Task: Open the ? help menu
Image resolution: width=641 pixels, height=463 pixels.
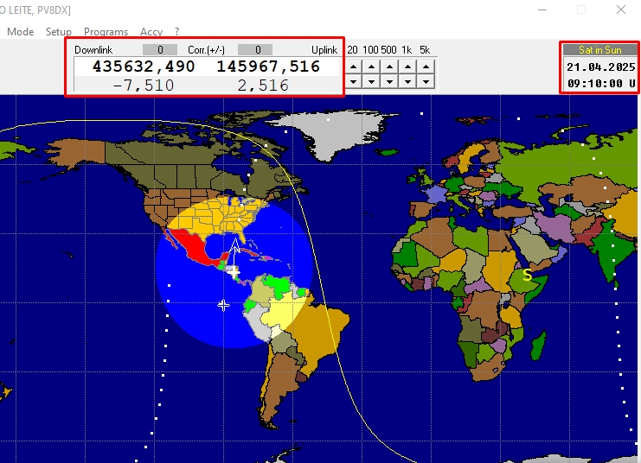Action: click(176, 31)
